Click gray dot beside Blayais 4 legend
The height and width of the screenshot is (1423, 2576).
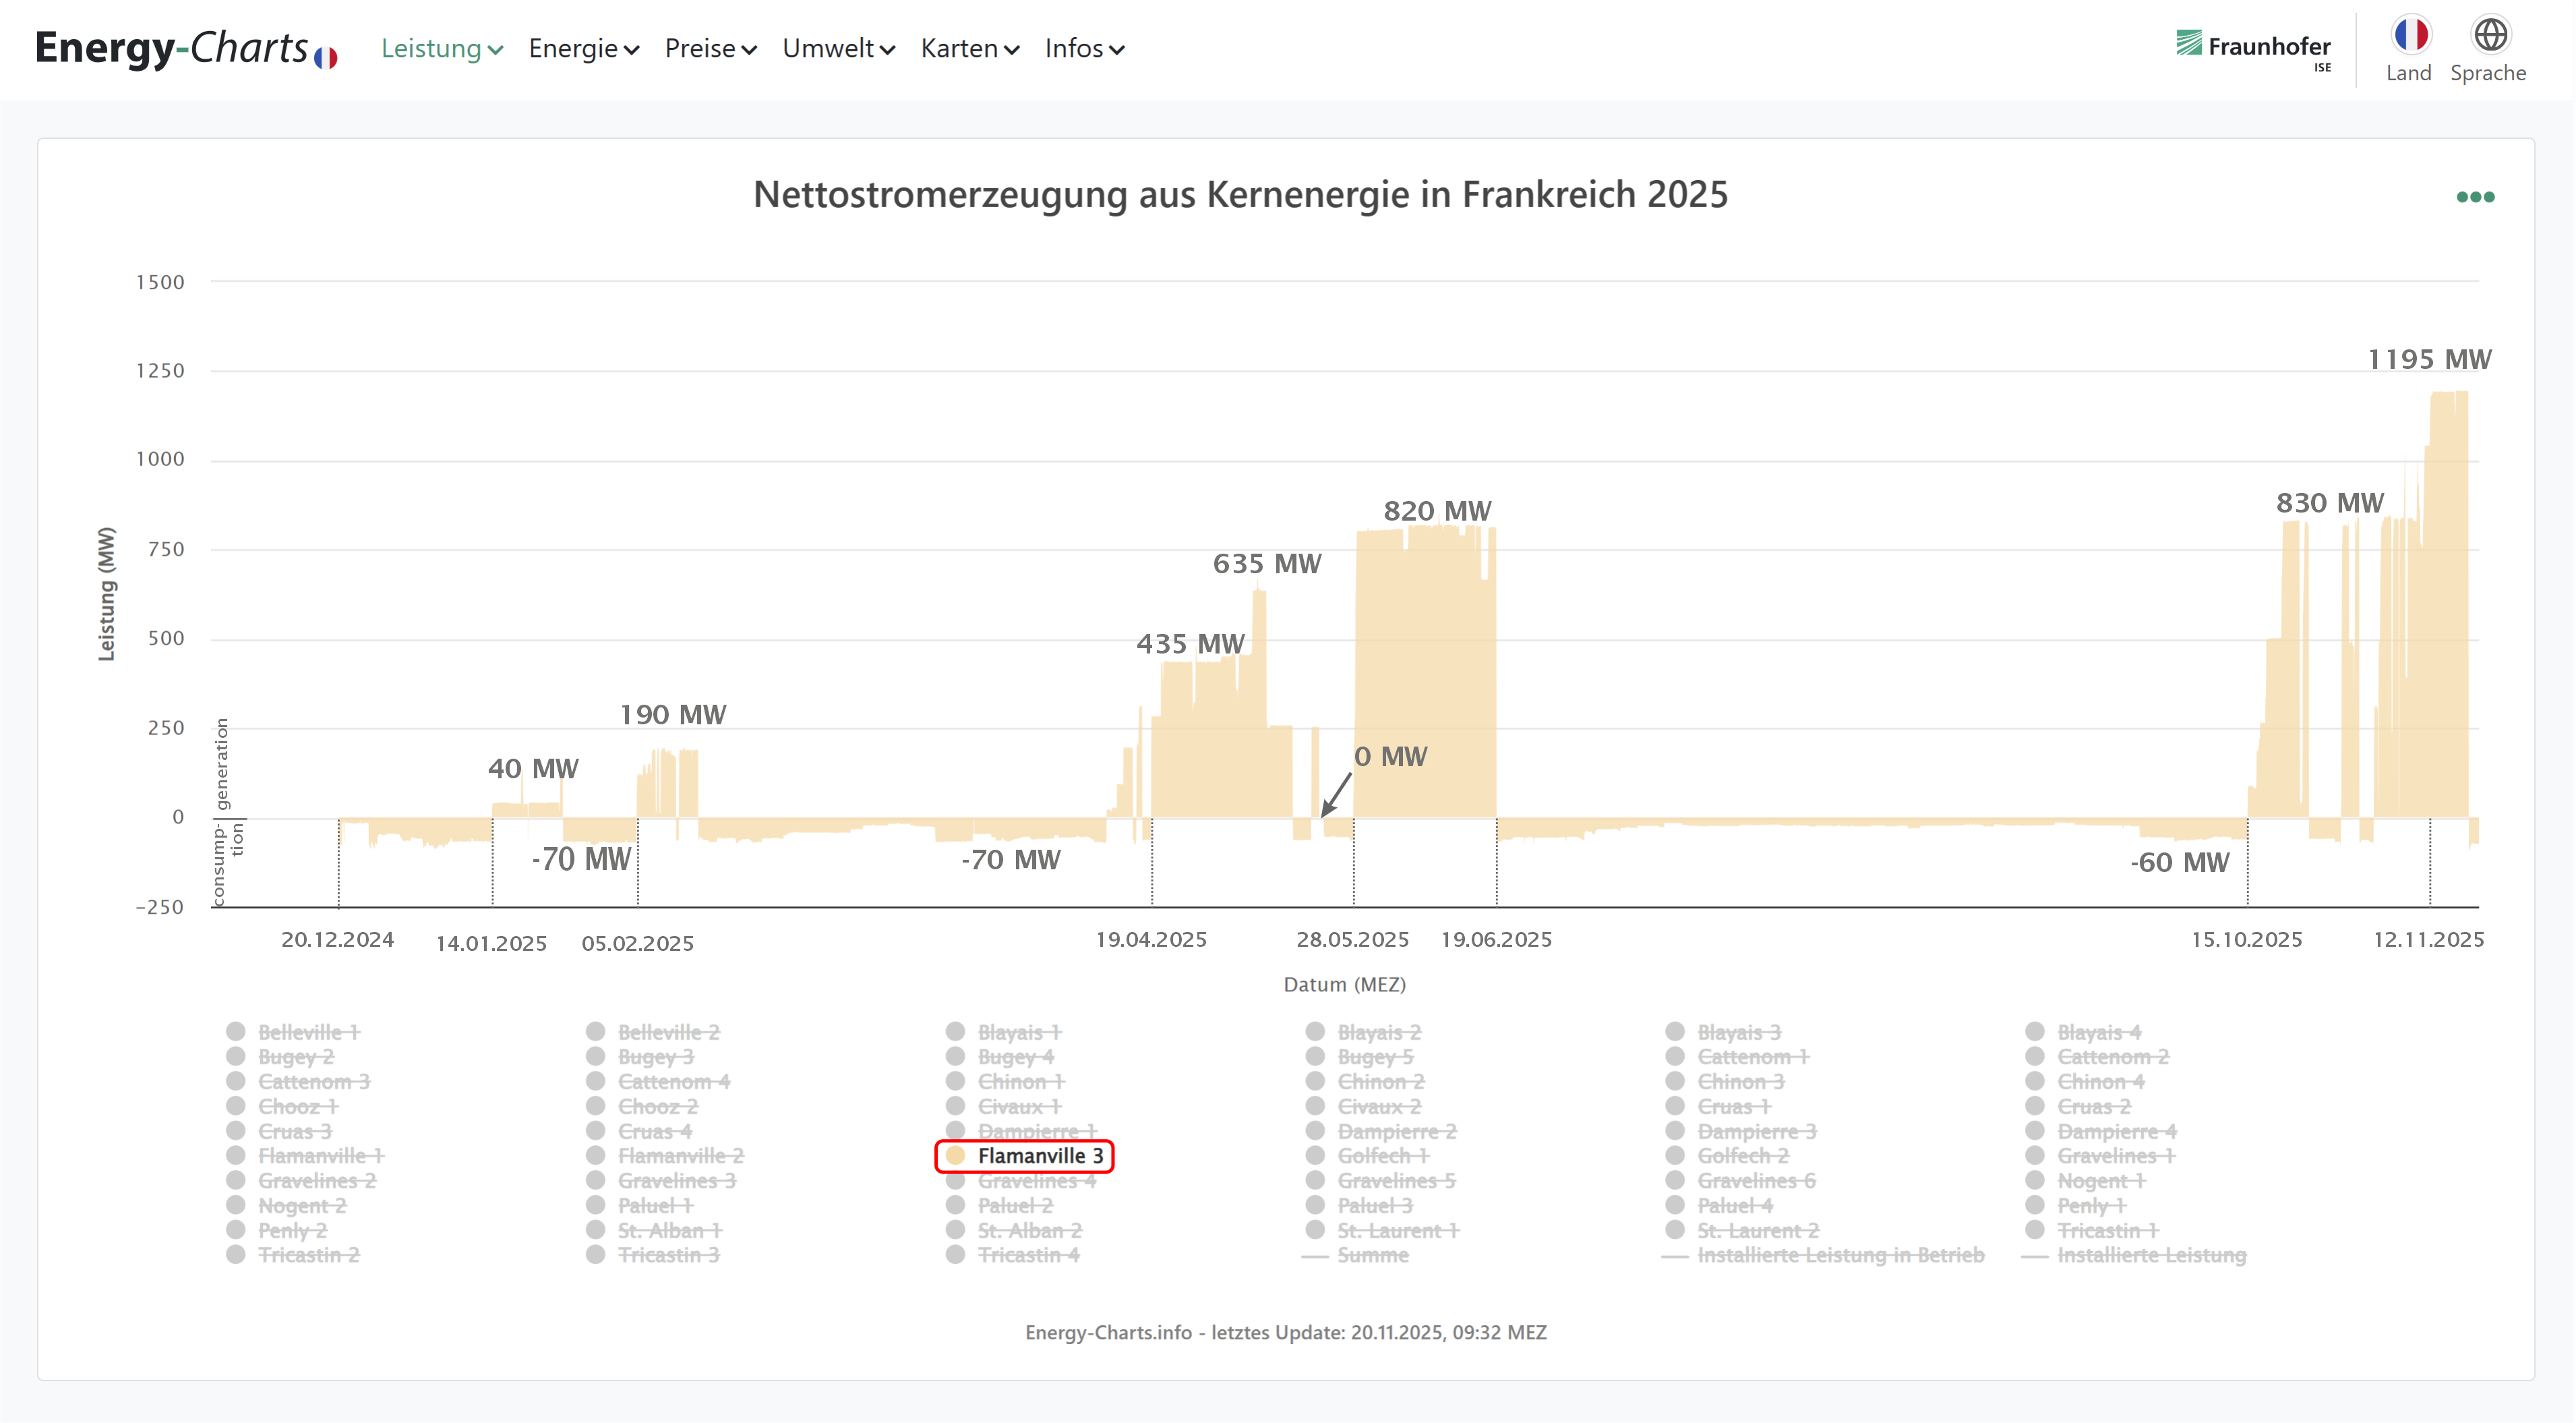tap(2035, 1032)
